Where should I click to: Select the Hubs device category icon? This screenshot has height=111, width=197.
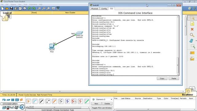(13, 100)
